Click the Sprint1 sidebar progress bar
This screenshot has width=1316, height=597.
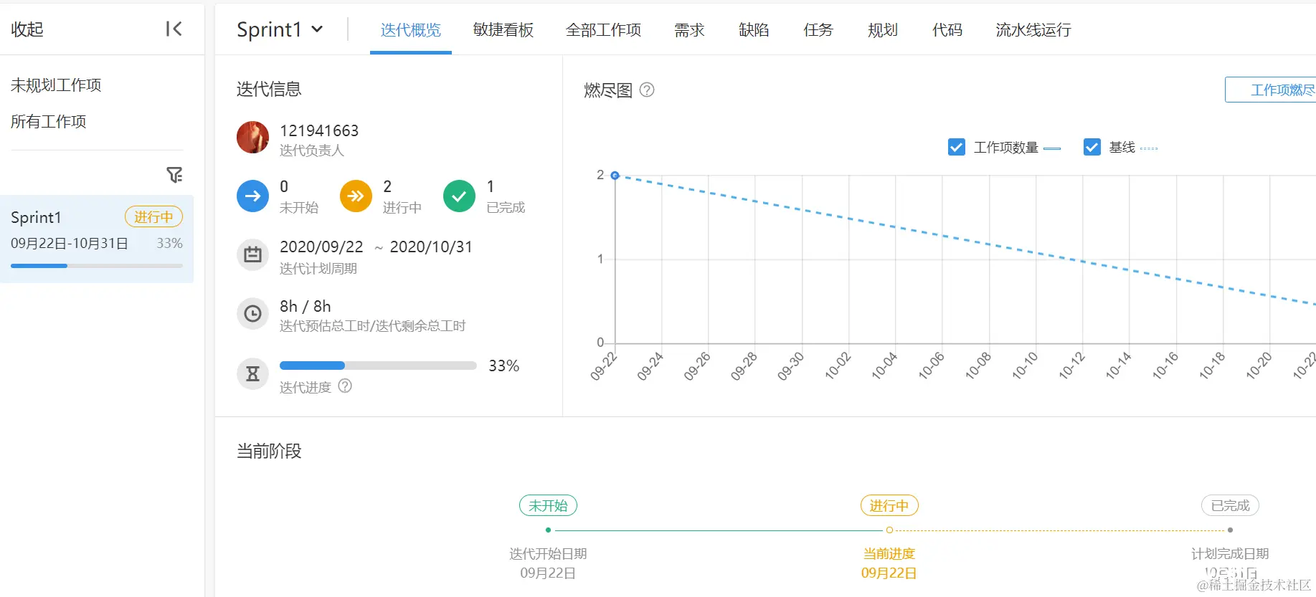(97, 266)
